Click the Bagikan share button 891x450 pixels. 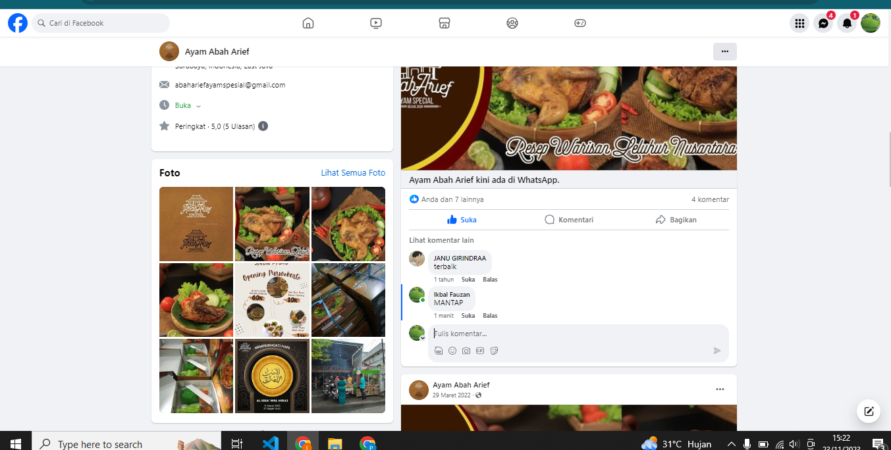pos(676,220)
